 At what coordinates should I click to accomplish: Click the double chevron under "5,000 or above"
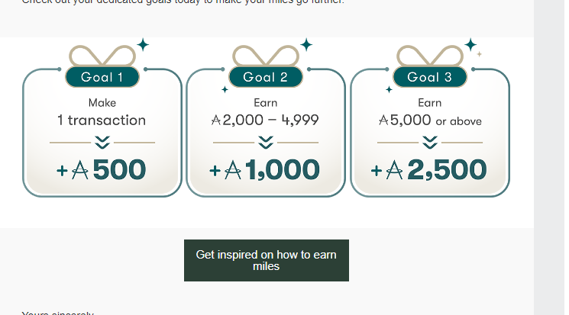[x=430, y=142]
